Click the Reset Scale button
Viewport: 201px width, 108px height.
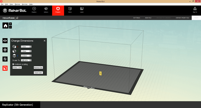[38, 73]
